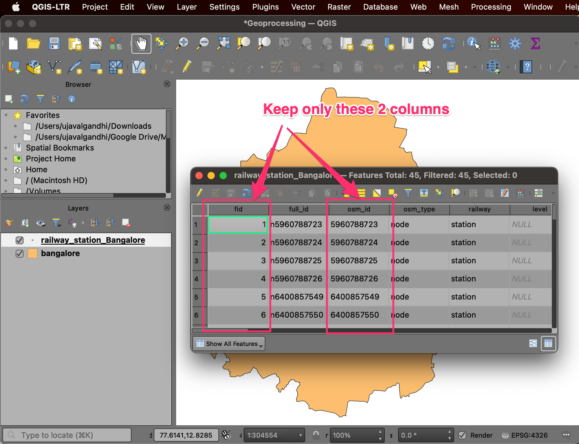This screenshot has width=579, height=444.
Task: Click EPSG:4326 CRS button
Action: click(525, 435)
